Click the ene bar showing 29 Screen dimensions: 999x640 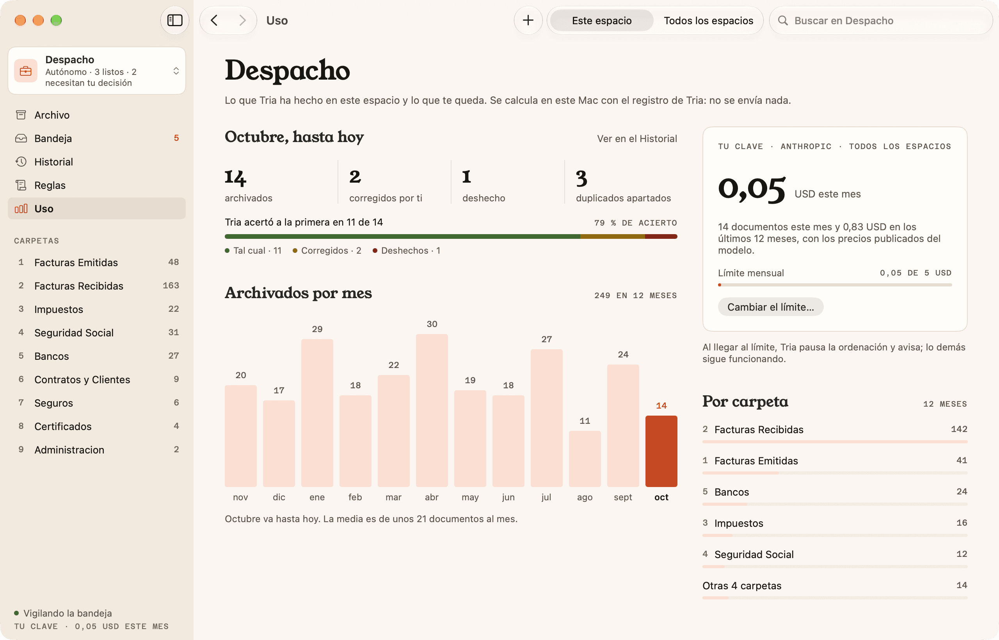click(317, 412)
